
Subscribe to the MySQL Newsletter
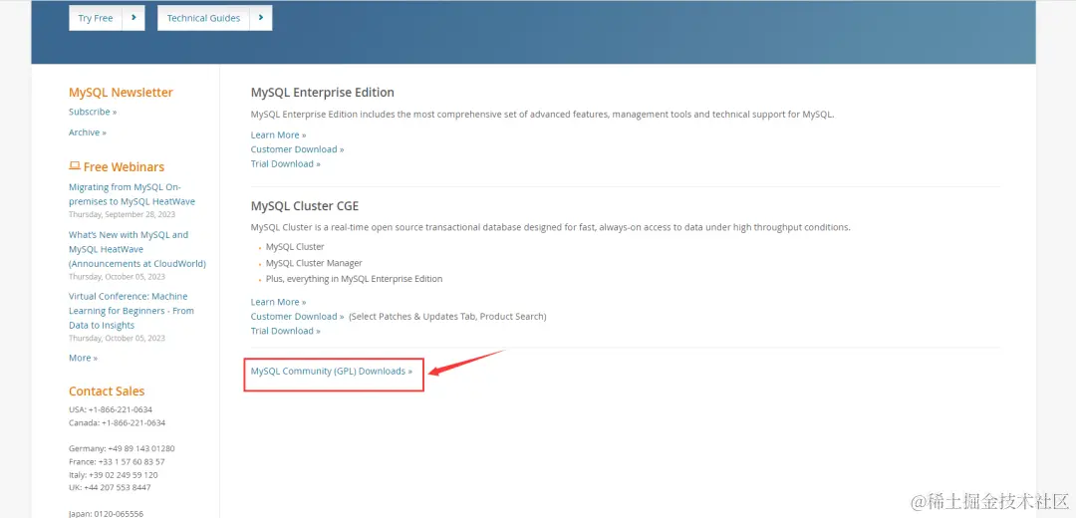[93, 112]
